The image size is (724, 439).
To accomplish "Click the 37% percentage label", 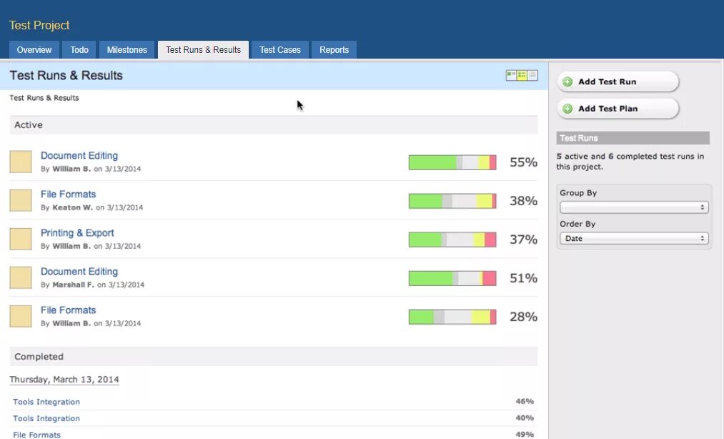I will tap(523, 240).
